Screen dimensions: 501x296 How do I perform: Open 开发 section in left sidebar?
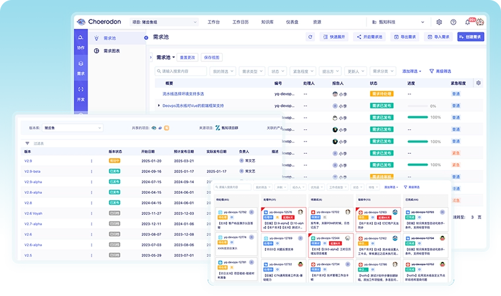(81, 94)
